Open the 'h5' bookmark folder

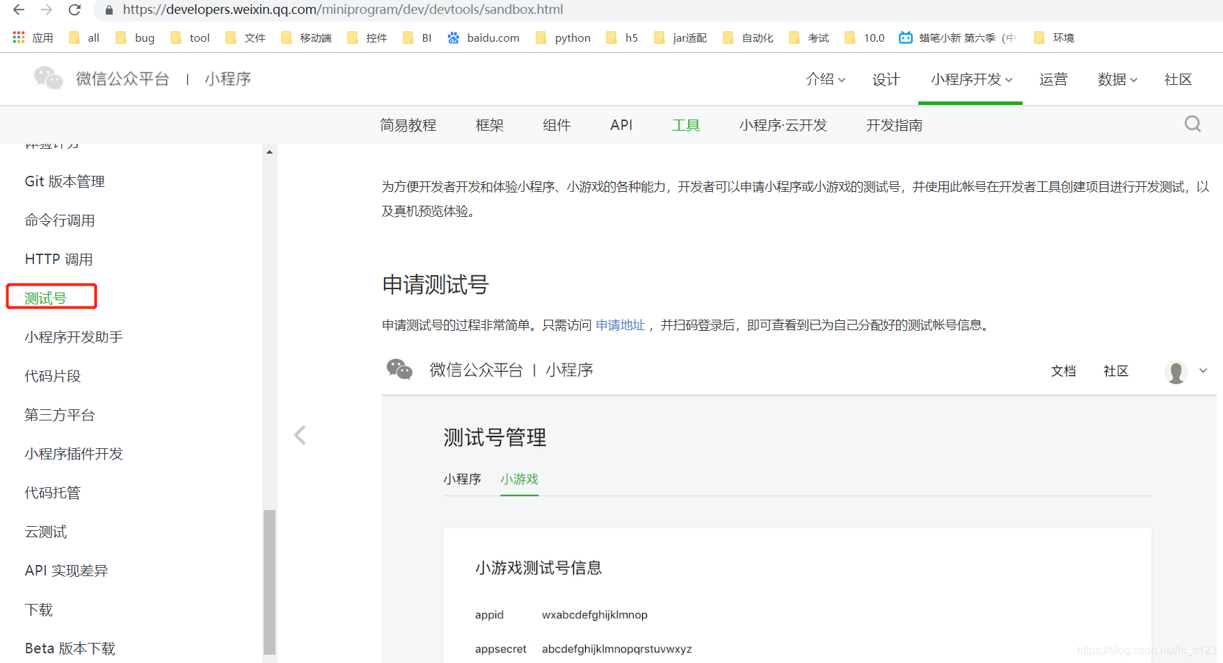[x=622, y=38]
